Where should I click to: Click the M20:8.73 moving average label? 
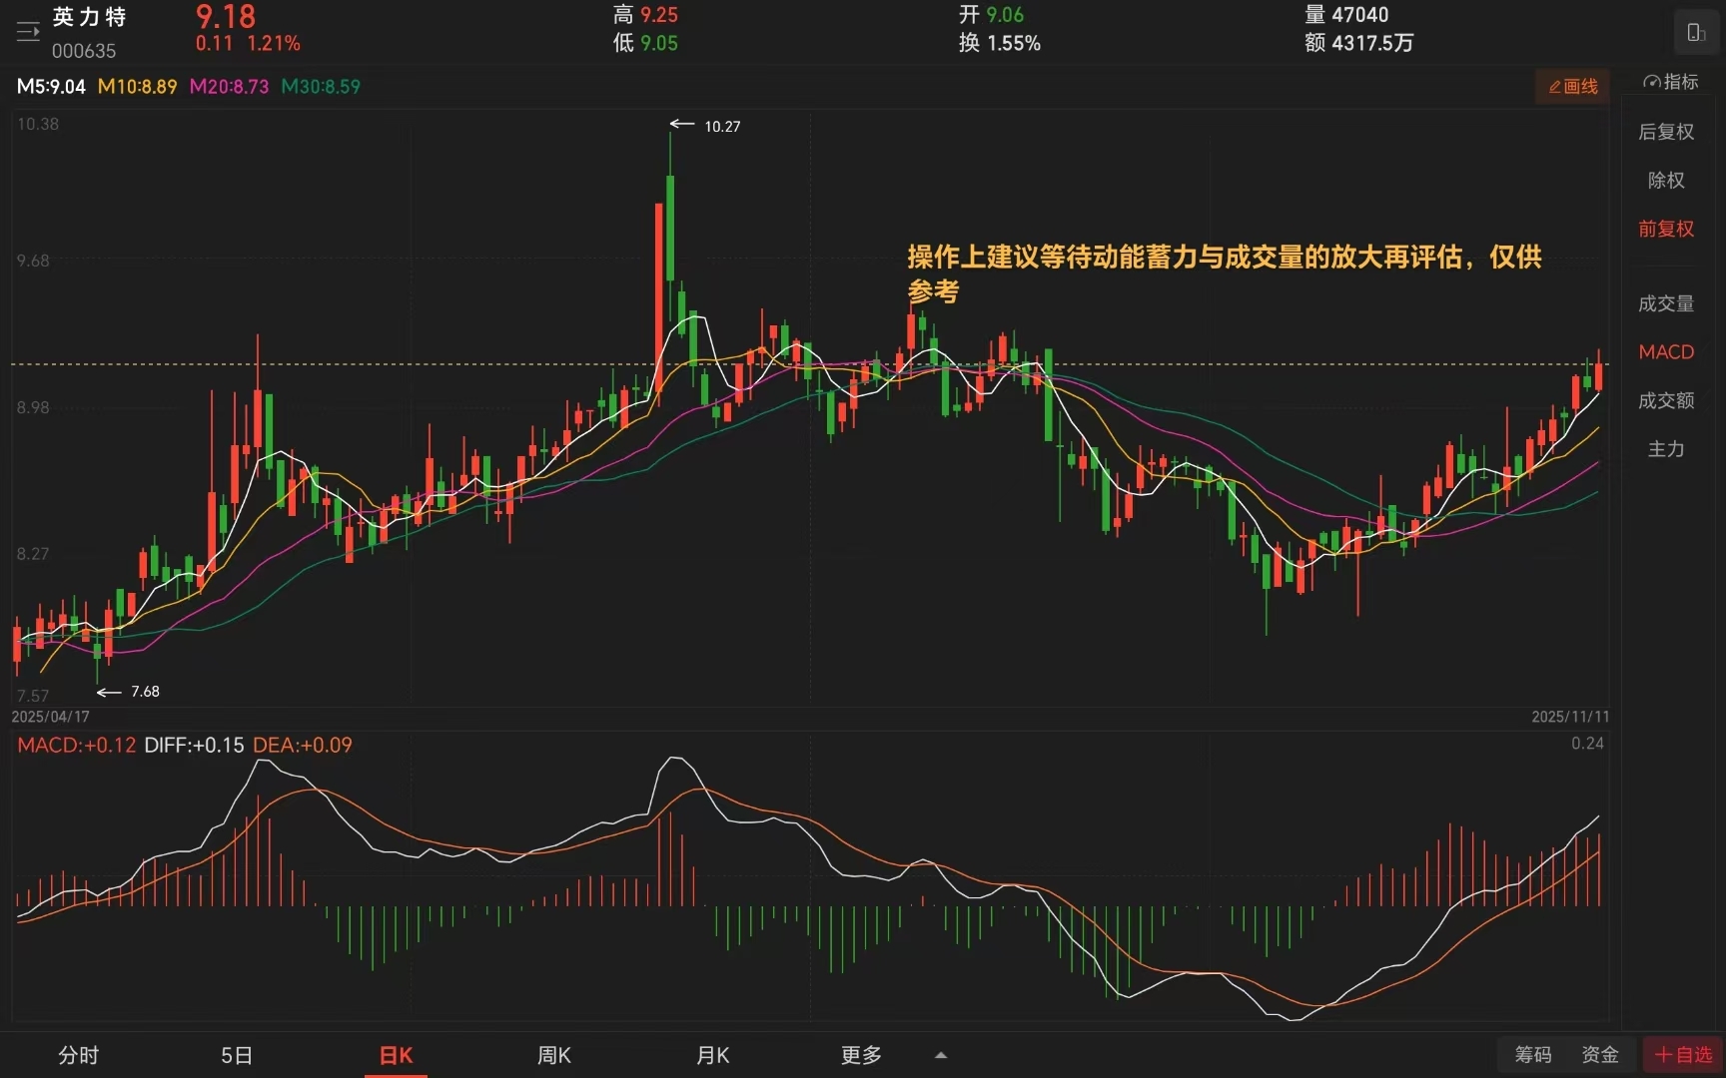pyautogui.click(x=229, y=87)
